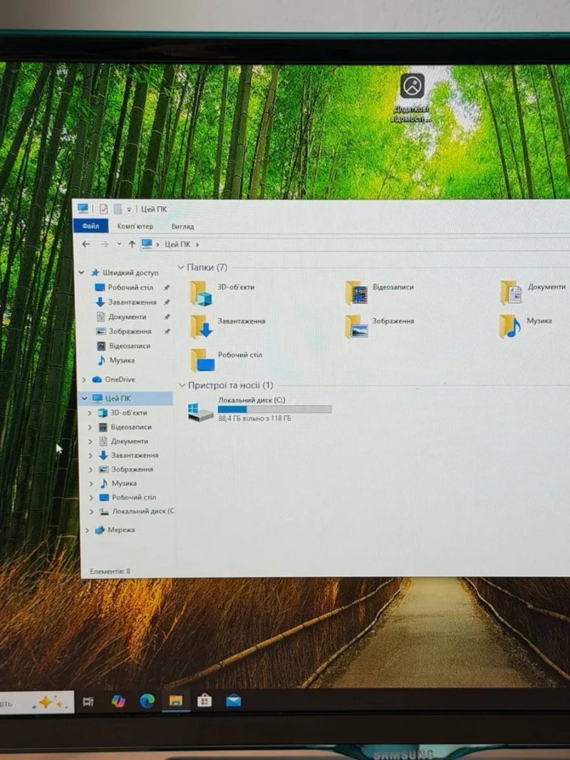Select Робочий стіл under Швидкий доступ

pyautogui.click(x=130, y=288)
